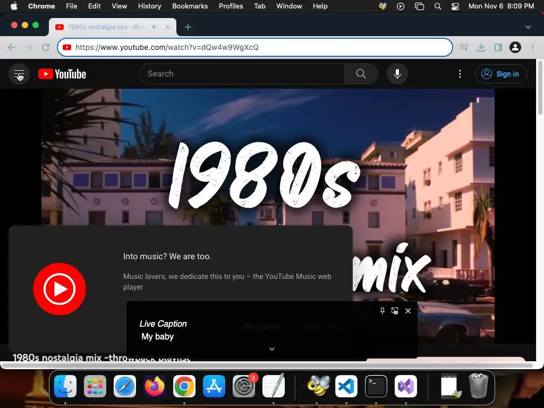Viewport: 544px width, 408px height.
Task: Go back to previous page
Action: (x=12, y=47)
